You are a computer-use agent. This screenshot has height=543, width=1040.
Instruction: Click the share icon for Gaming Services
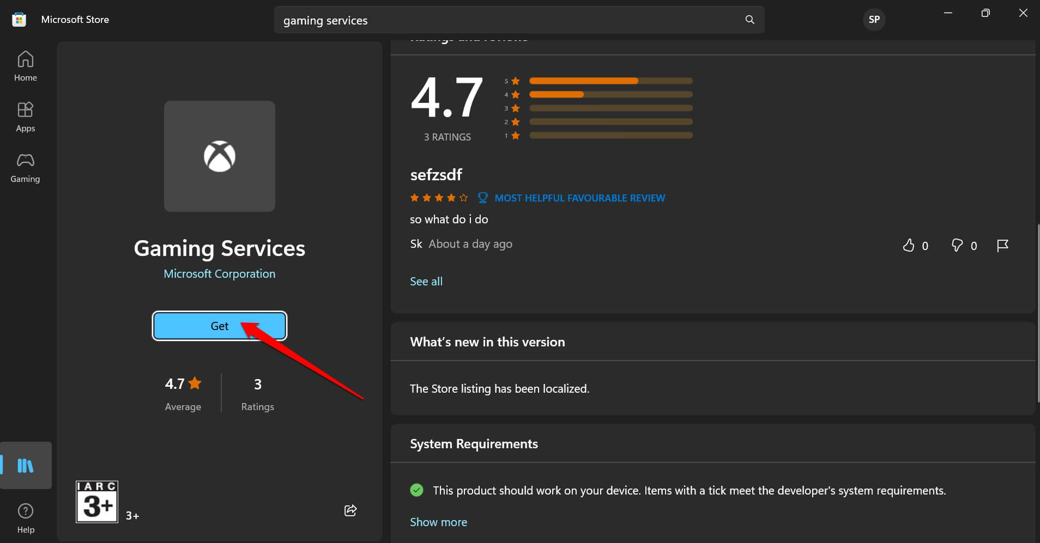pos(350,510)
